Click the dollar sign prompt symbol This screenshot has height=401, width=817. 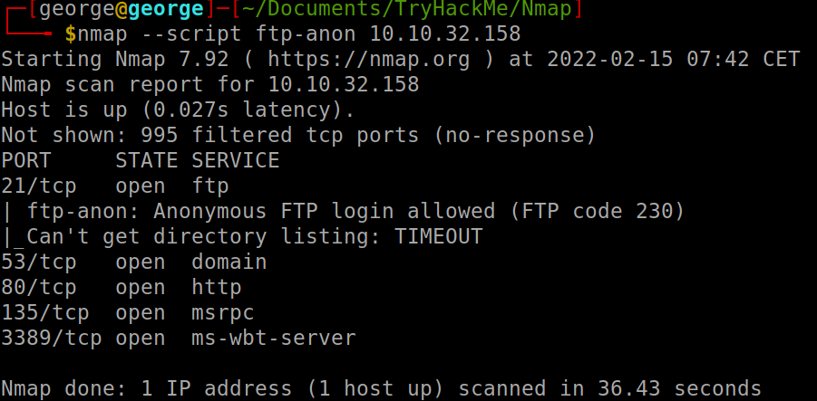click(x=71, y=34)
